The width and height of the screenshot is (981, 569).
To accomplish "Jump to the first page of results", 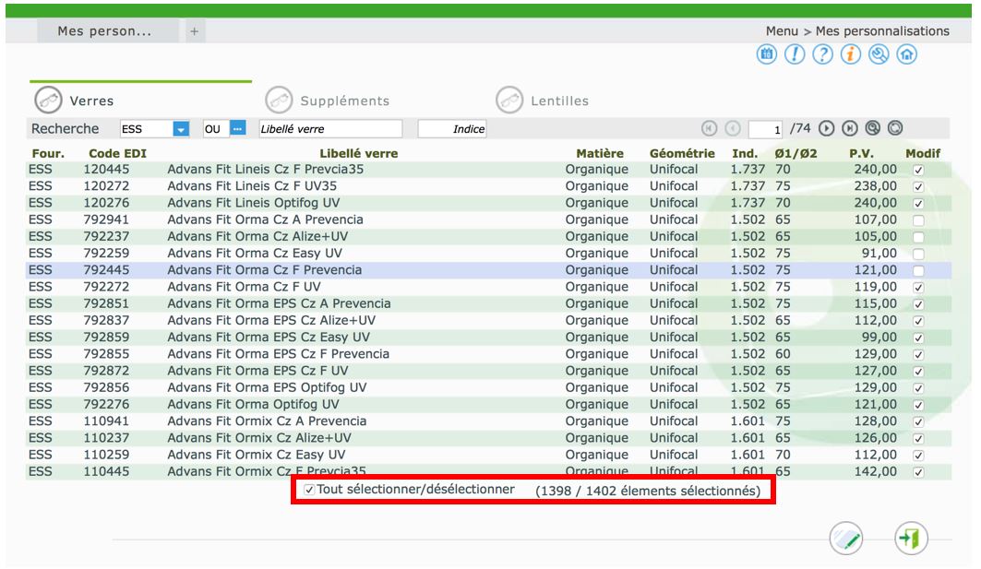I will click(x=709, y=128).
